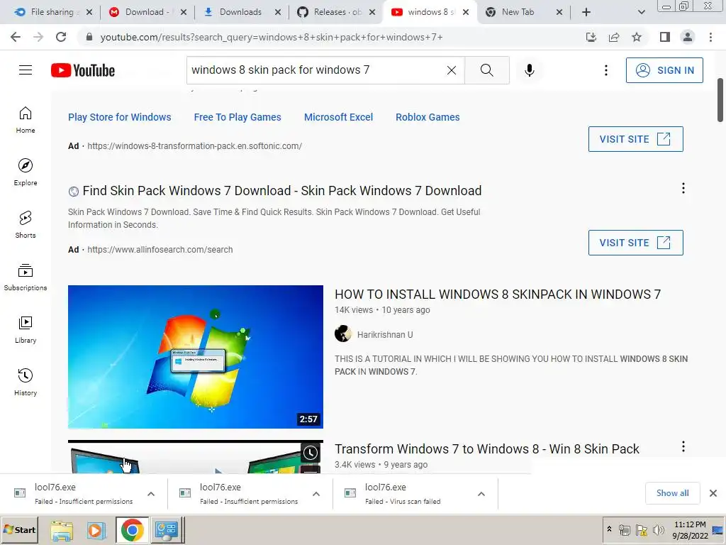Toggle the Chrome side panel
Image resolution: width=726 pixels, height=545 pixels.
(x=665, y=37)
